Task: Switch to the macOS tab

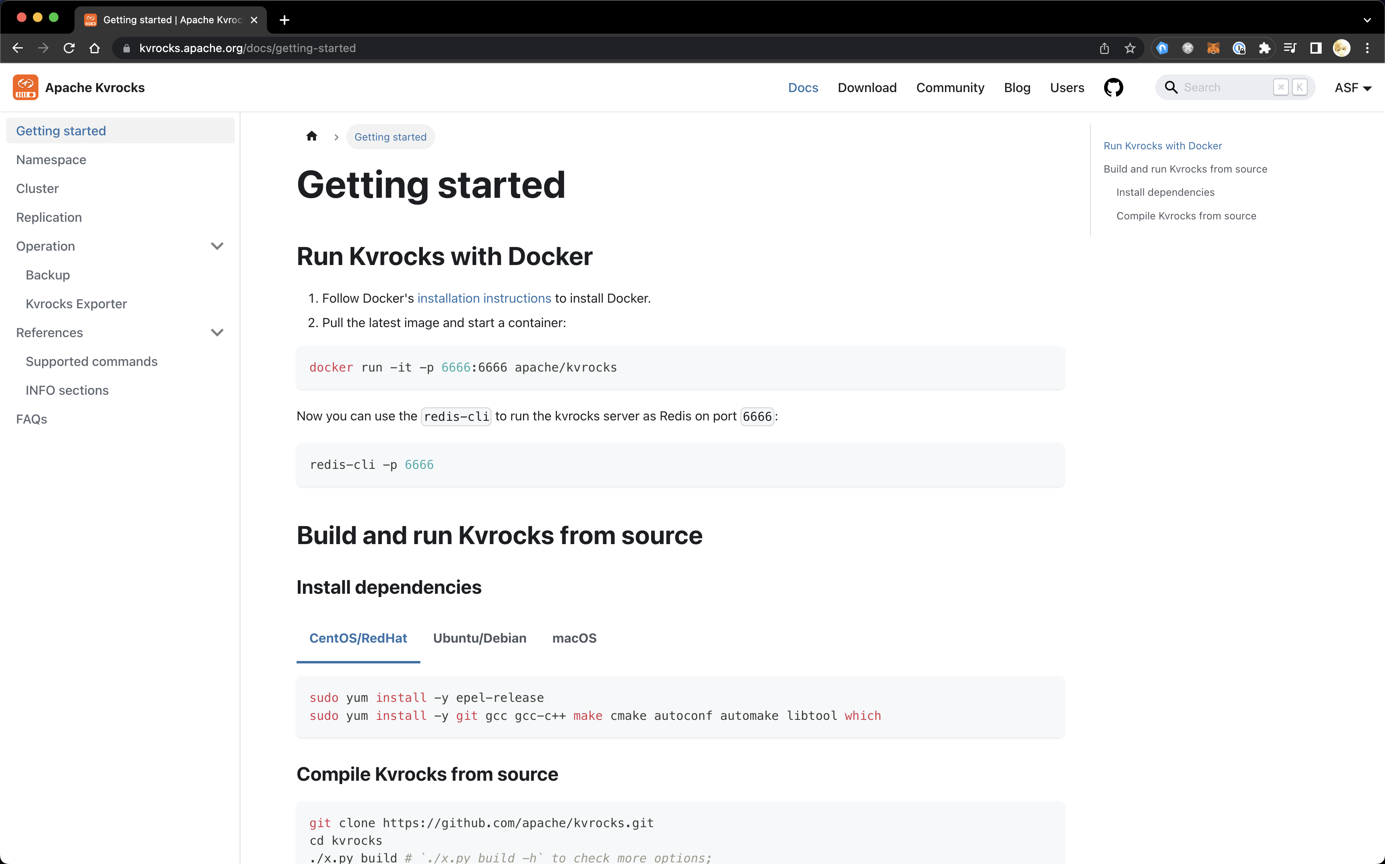Action: tap(574, 638)
